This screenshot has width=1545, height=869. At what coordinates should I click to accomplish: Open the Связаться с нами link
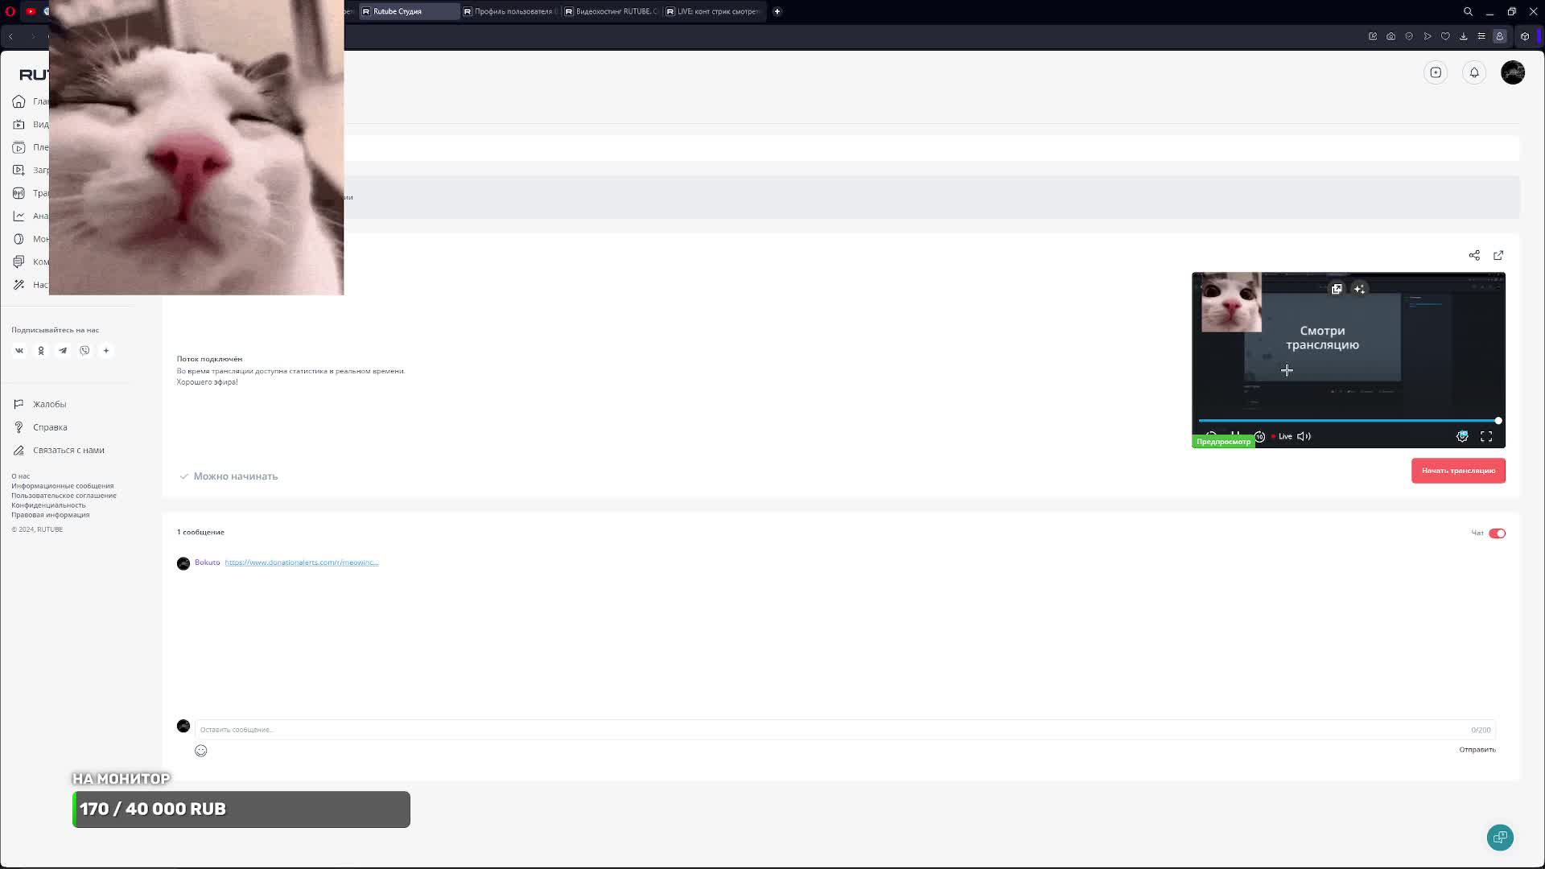click(68, 450)
